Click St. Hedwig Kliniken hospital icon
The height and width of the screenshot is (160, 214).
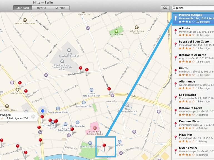coord(95,128)
